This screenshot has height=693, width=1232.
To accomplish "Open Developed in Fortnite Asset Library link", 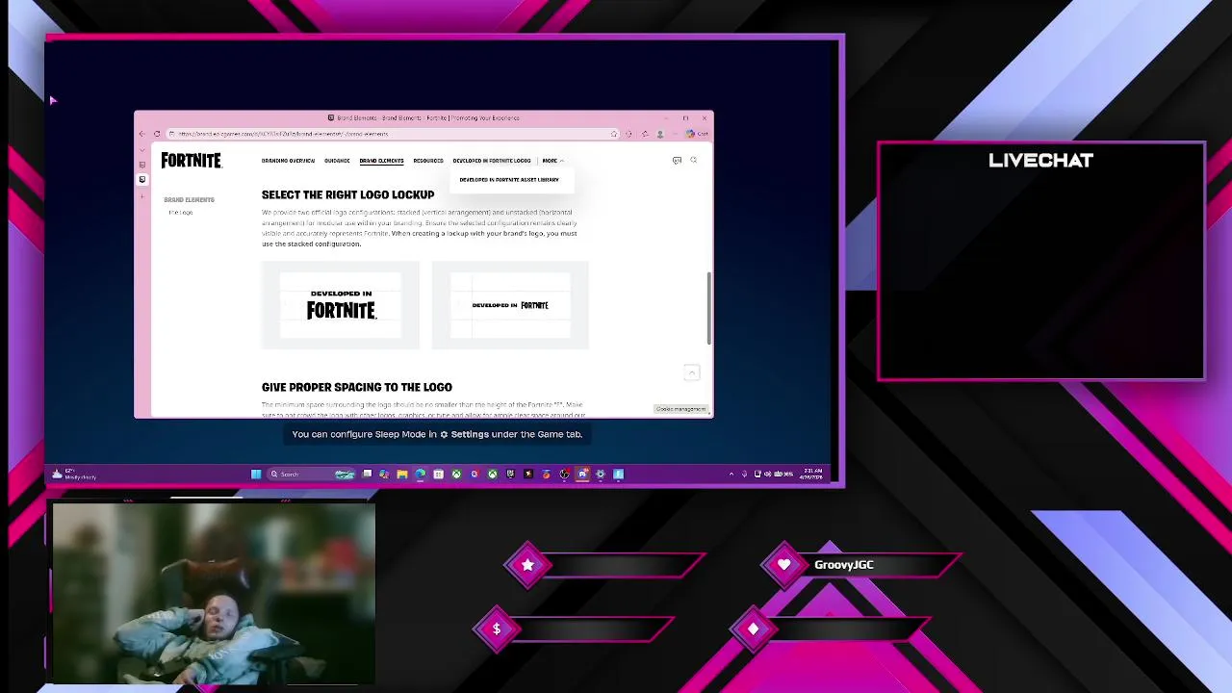I will [x=509, y=179].
